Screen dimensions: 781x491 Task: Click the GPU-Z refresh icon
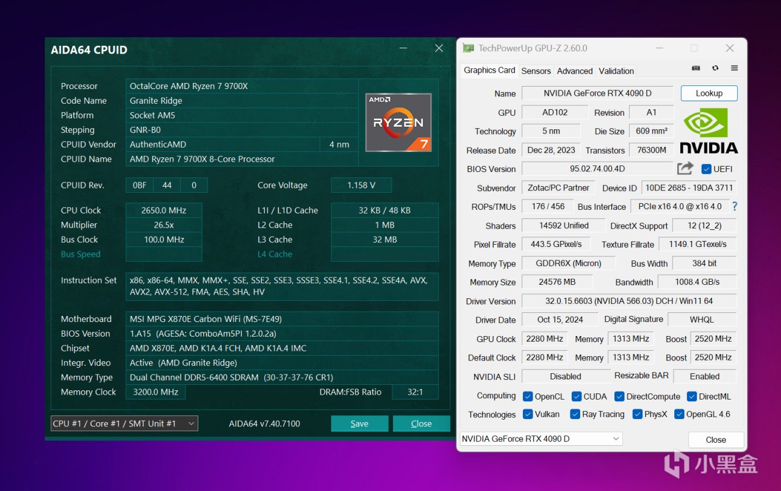715,68
